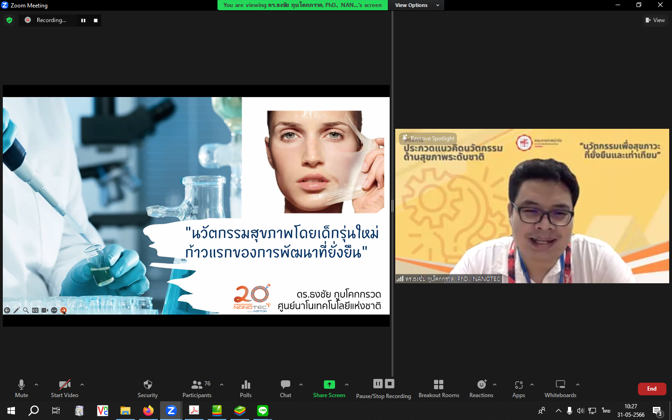Expand the audio options arrow beside Mute
The height and width of the screenshot is (420, 672).
click(36, 385)
